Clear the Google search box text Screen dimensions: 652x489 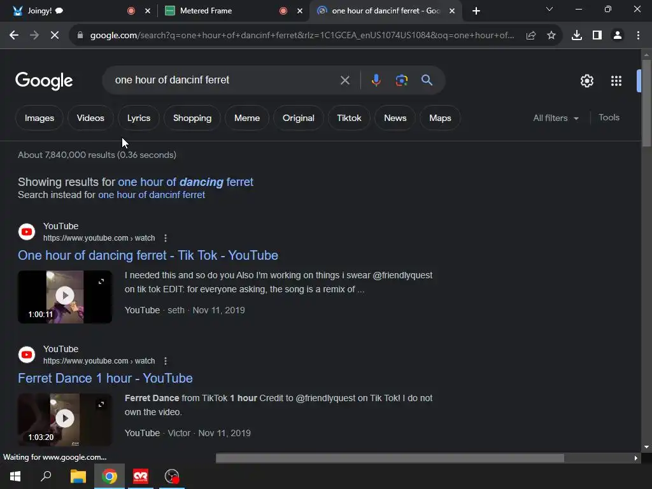345,80
